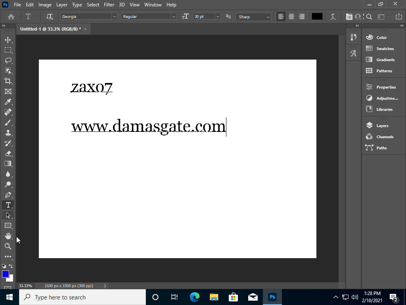Expand the tools panel double arrow
The image size is (406, 305).
coord(4,25)
